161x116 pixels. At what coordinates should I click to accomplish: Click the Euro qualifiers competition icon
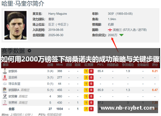pyautogui.click(x=5, y=96)
